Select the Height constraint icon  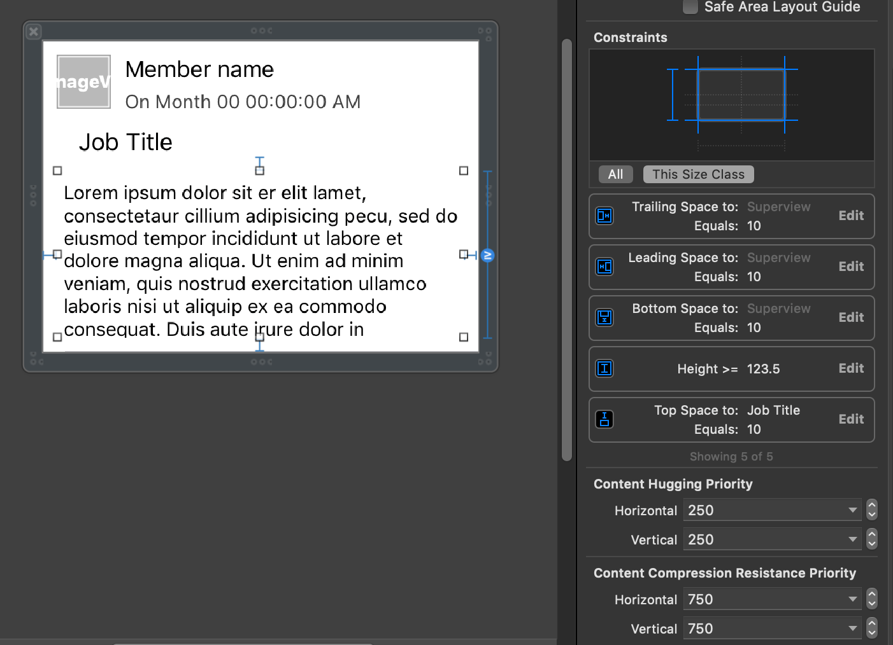(604, 368)
